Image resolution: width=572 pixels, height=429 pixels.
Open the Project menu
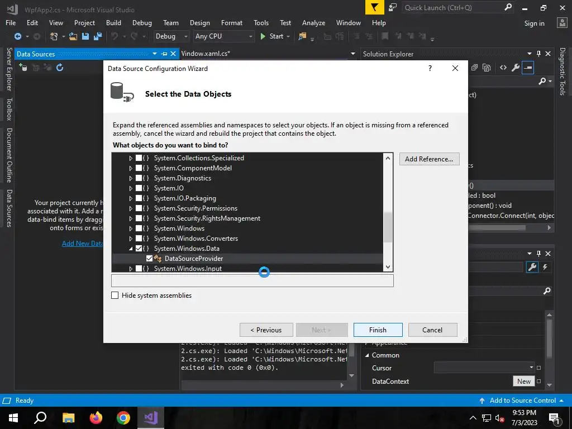point(84,22)
